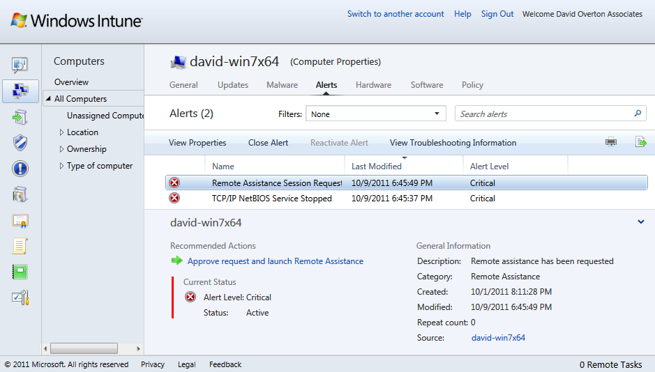This screenshot has width=655, height=372.
Task: Click the Sign Out link
Action: click(x=497, y=14)
